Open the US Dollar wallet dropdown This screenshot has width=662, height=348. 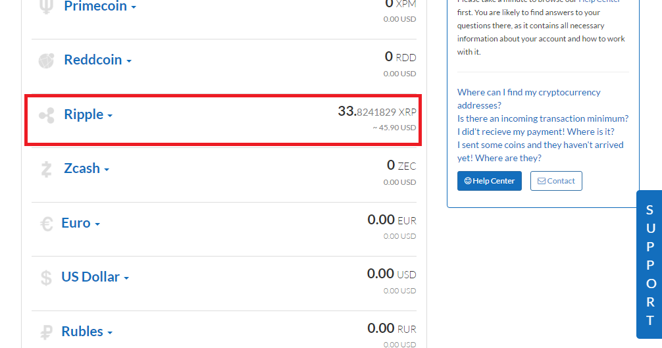coord(95,277)
